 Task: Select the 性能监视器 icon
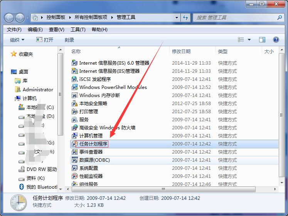(74, 176)
